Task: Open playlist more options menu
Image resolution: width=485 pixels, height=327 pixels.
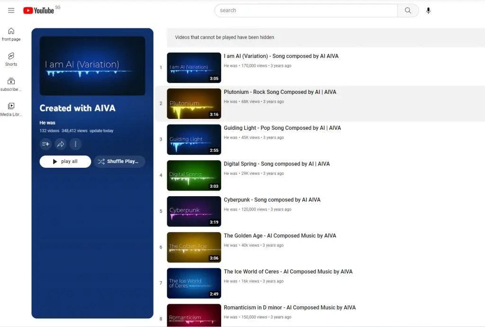Action: pos(75,144)
